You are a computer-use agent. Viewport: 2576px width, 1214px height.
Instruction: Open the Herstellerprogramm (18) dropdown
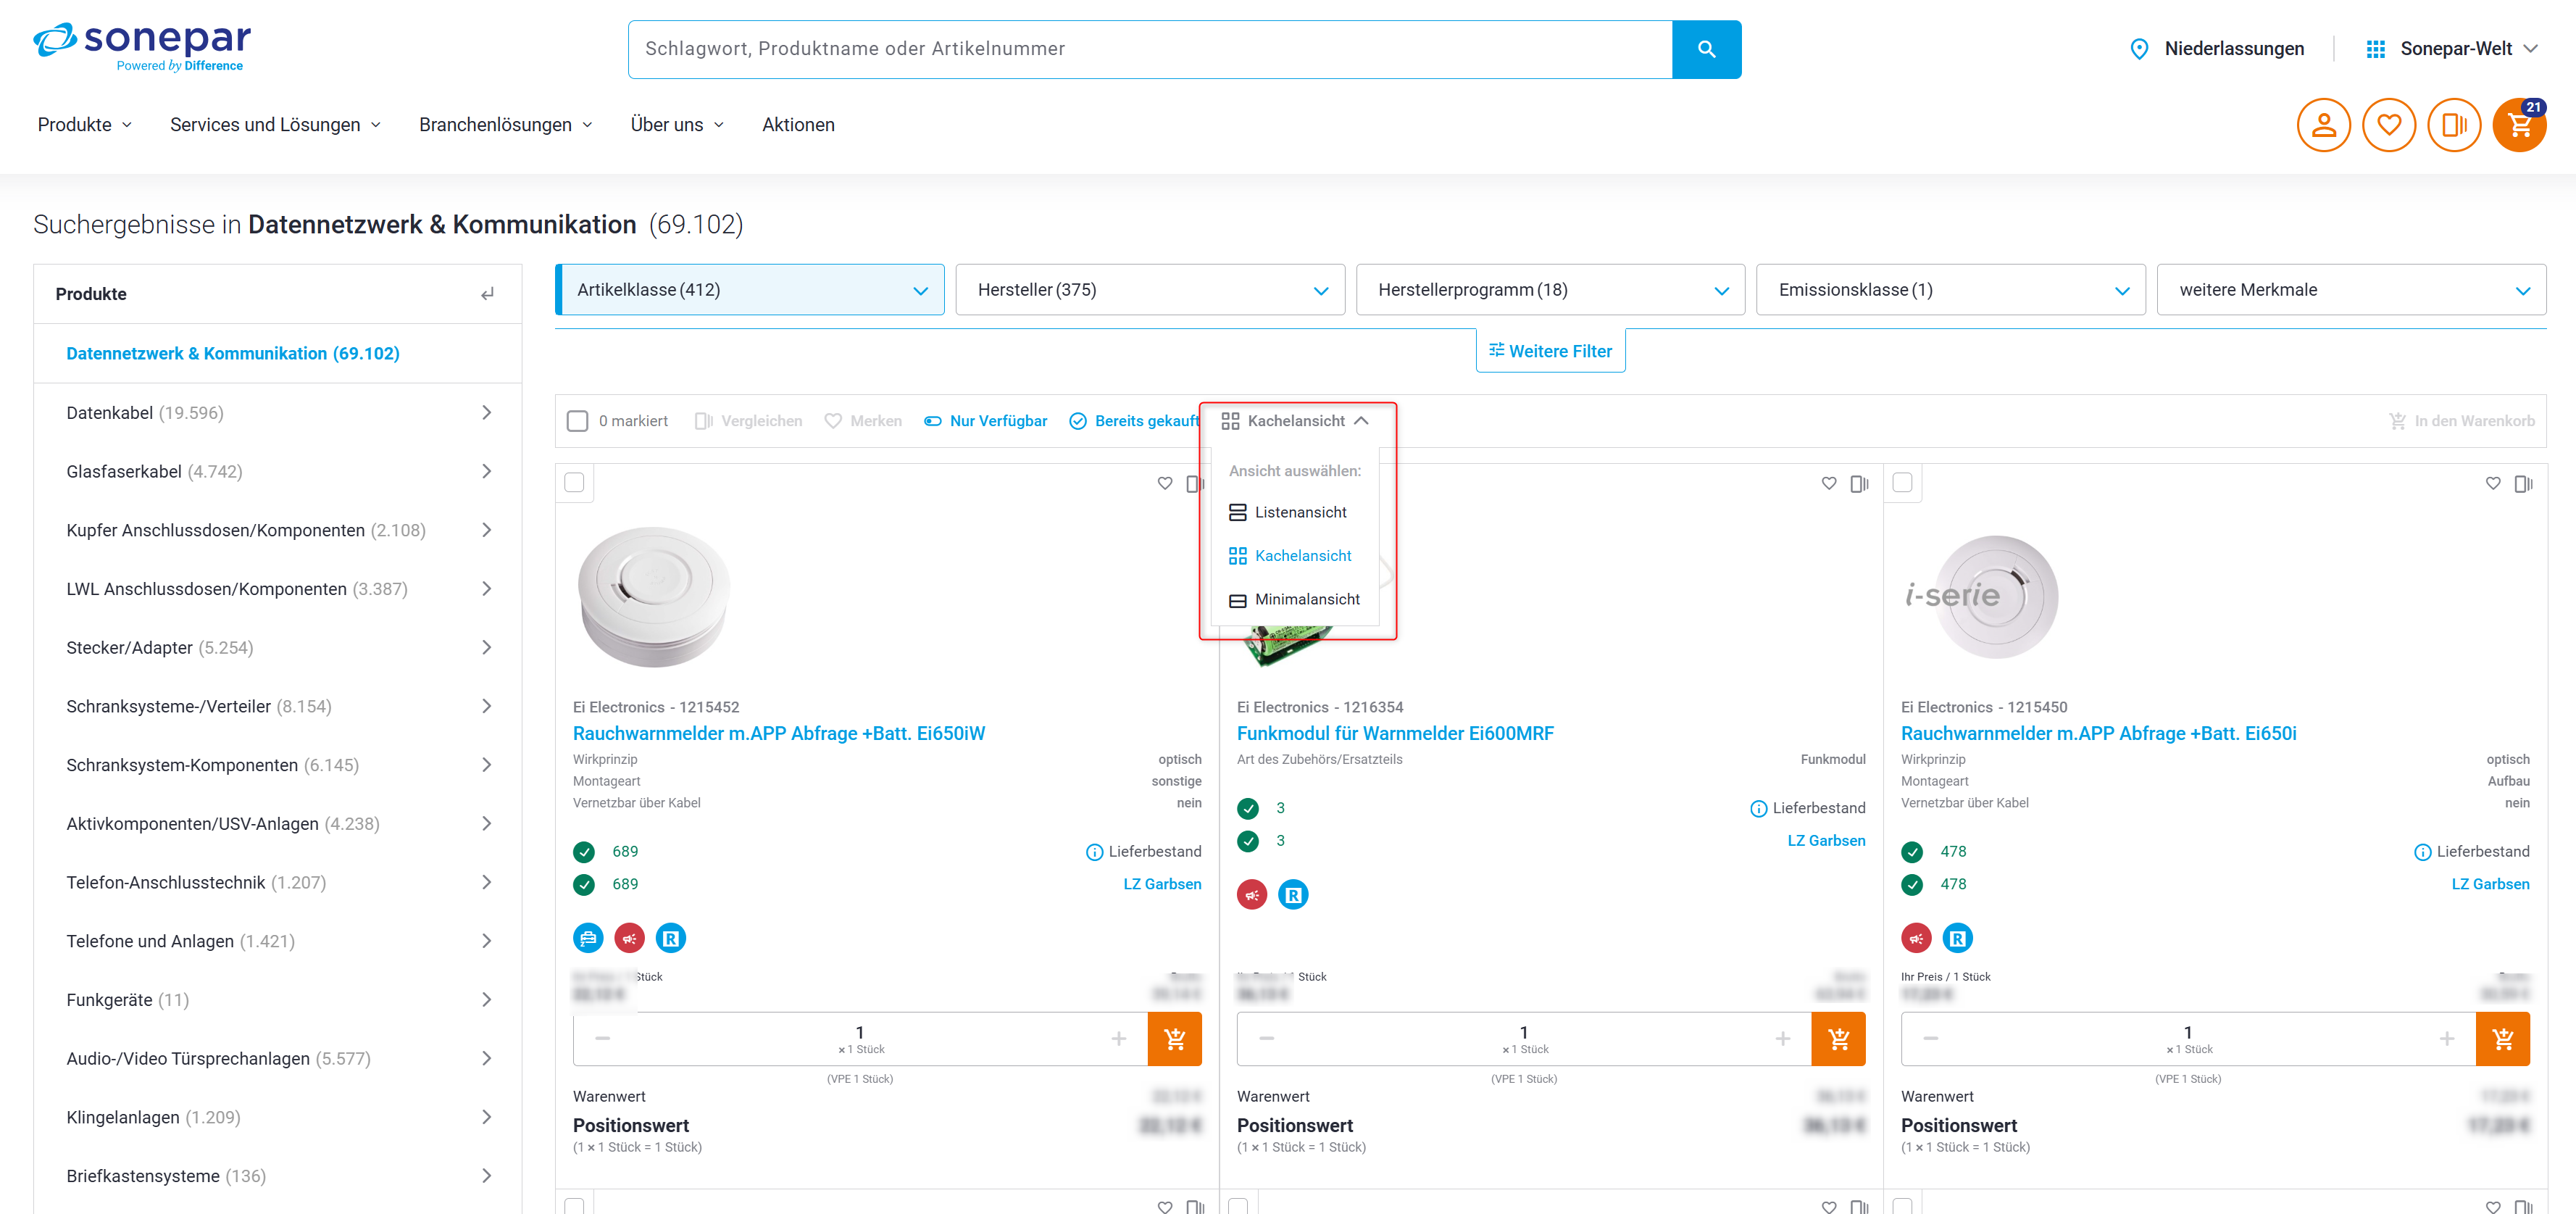[x=1551, y=290]
